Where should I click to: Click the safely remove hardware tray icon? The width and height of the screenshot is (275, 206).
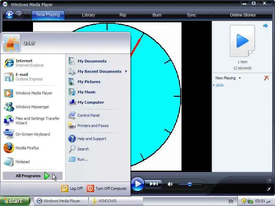(250, 201)
